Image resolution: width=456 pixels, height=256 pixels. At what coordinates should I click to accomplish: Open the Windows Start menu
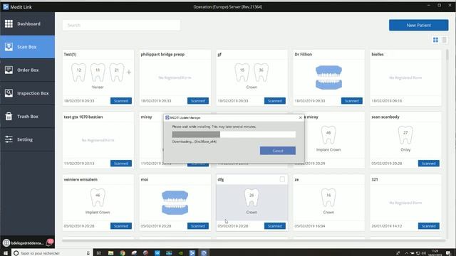5,253
